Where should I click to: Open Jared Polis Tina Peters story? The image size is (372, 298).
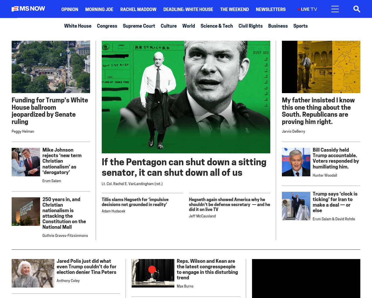click(x=87, y=267)
